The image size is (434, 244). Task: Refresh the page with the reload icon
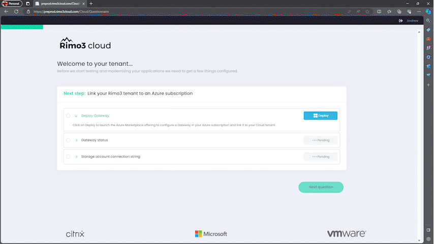click(x=16, y=11)
